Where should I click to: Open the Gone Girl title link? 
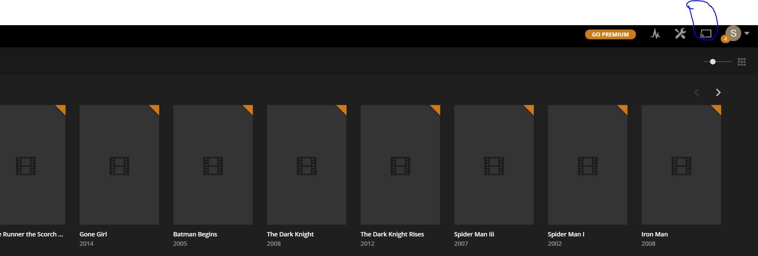pyautogui.click(x=93, y=234)
